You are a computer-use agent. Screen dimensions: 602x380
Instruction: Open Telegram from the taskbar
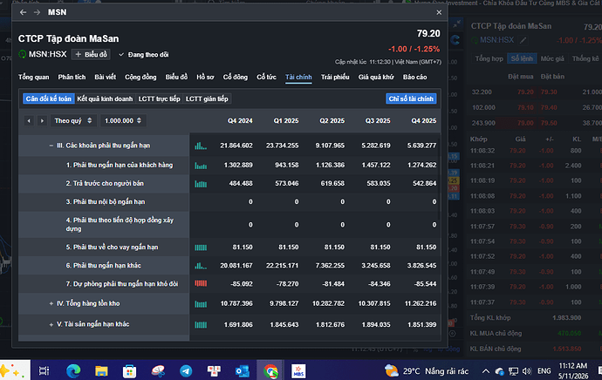click(x=186, y=370)
